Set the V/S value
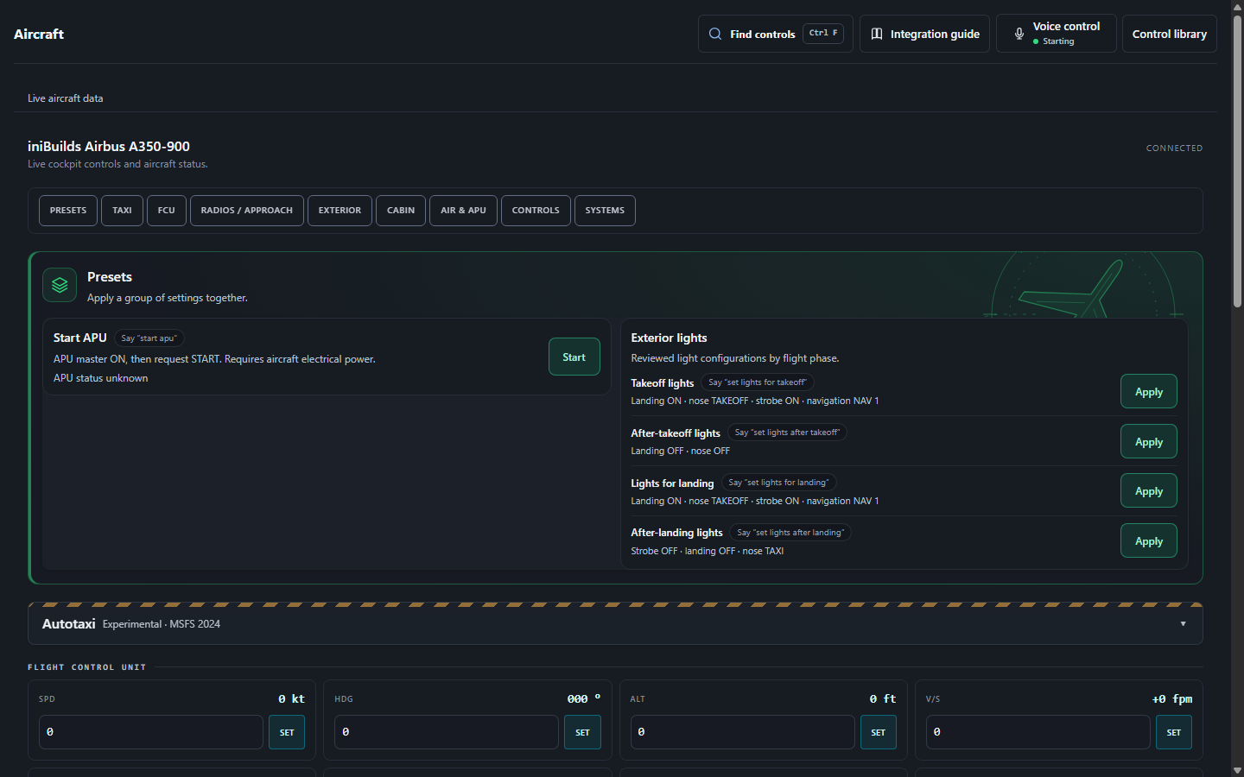This screenshot has height=777, width=1244. pyautogui.click(x=1174, y=732)
